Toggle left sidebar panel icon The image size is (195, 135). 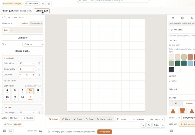click(x=5, y=131)
